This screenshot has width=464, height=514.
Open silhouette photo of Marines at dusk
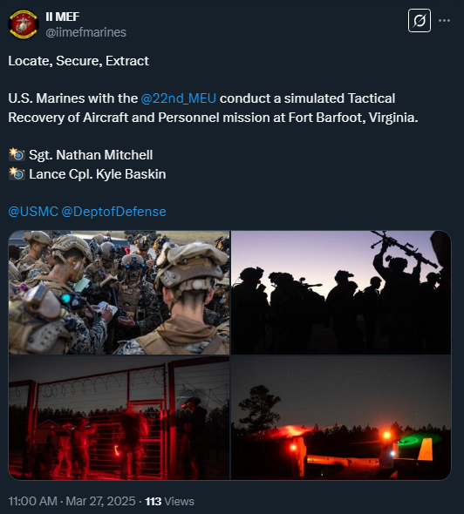[341, 293]
